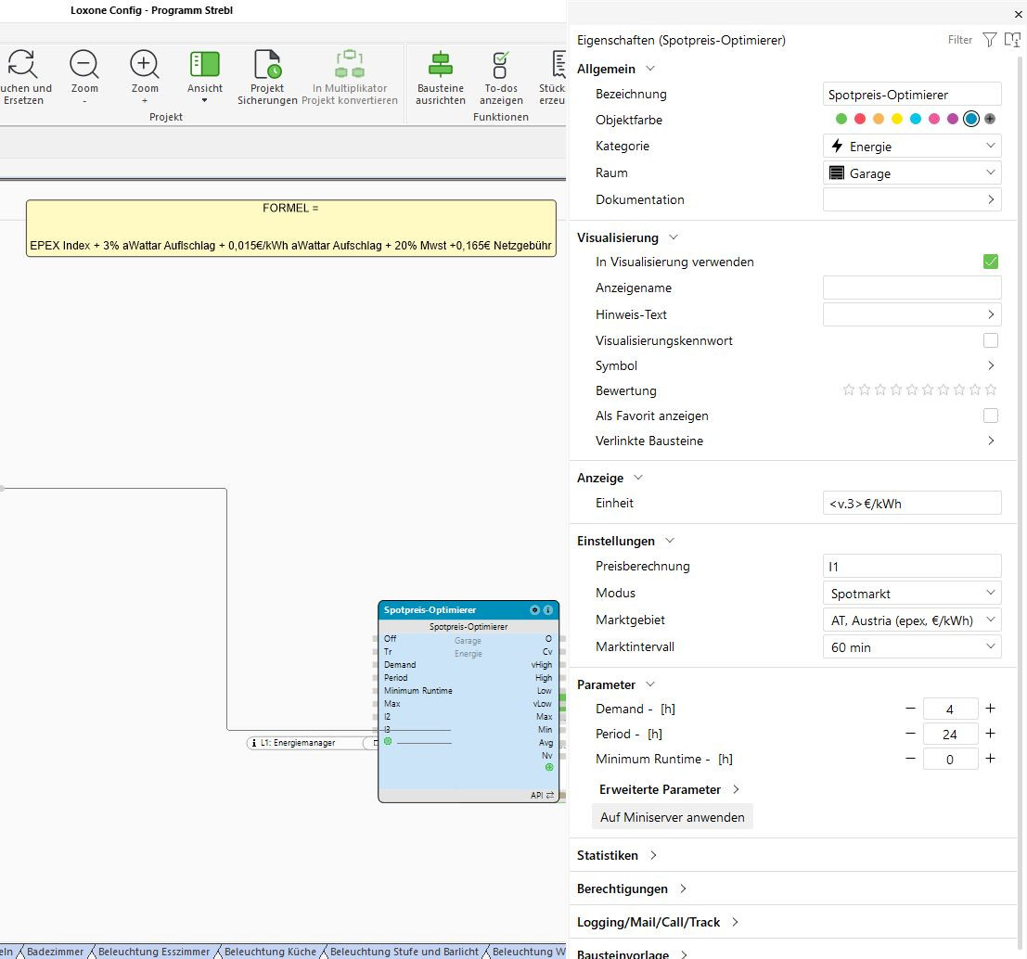Open the Kategorie dropdown showing Energie

(x=911, y=147)
